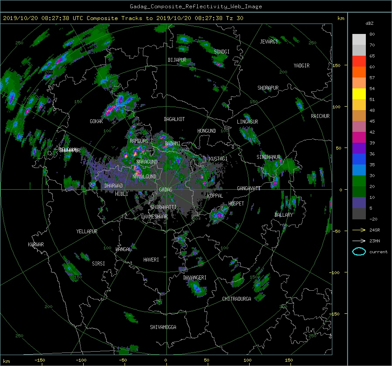Click the 'Tz 30' threshold text

click(234, 18)
